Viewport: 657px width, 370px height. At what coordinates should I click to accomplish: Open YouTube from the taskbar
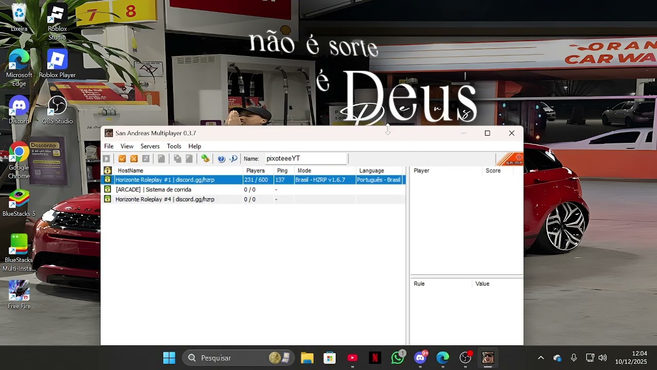[x=352, y=358]
